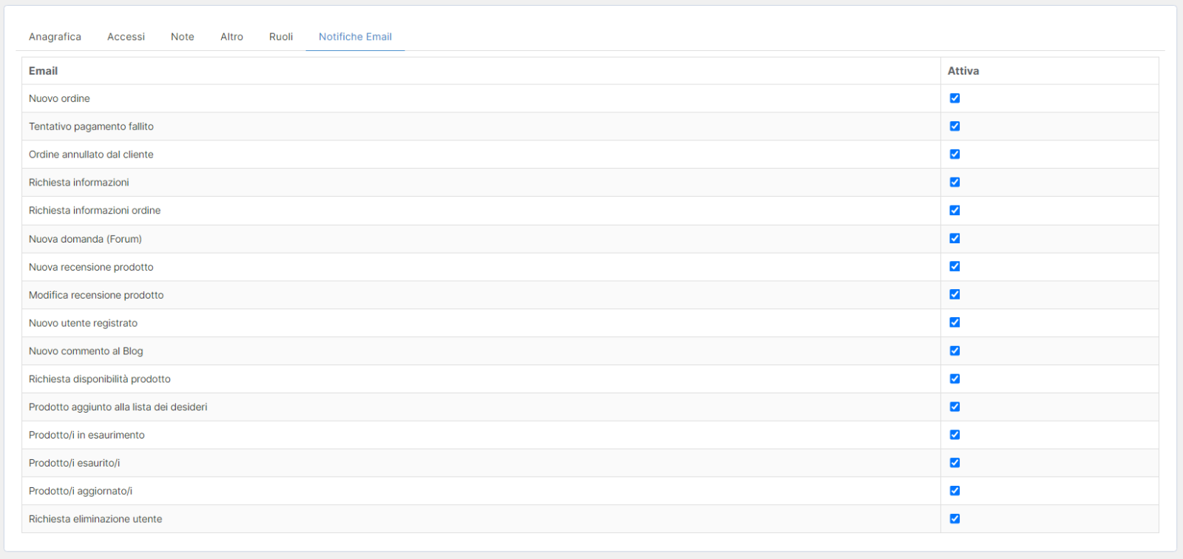Disable Nuovo commento al Blog notification

(x=955, y=350)
